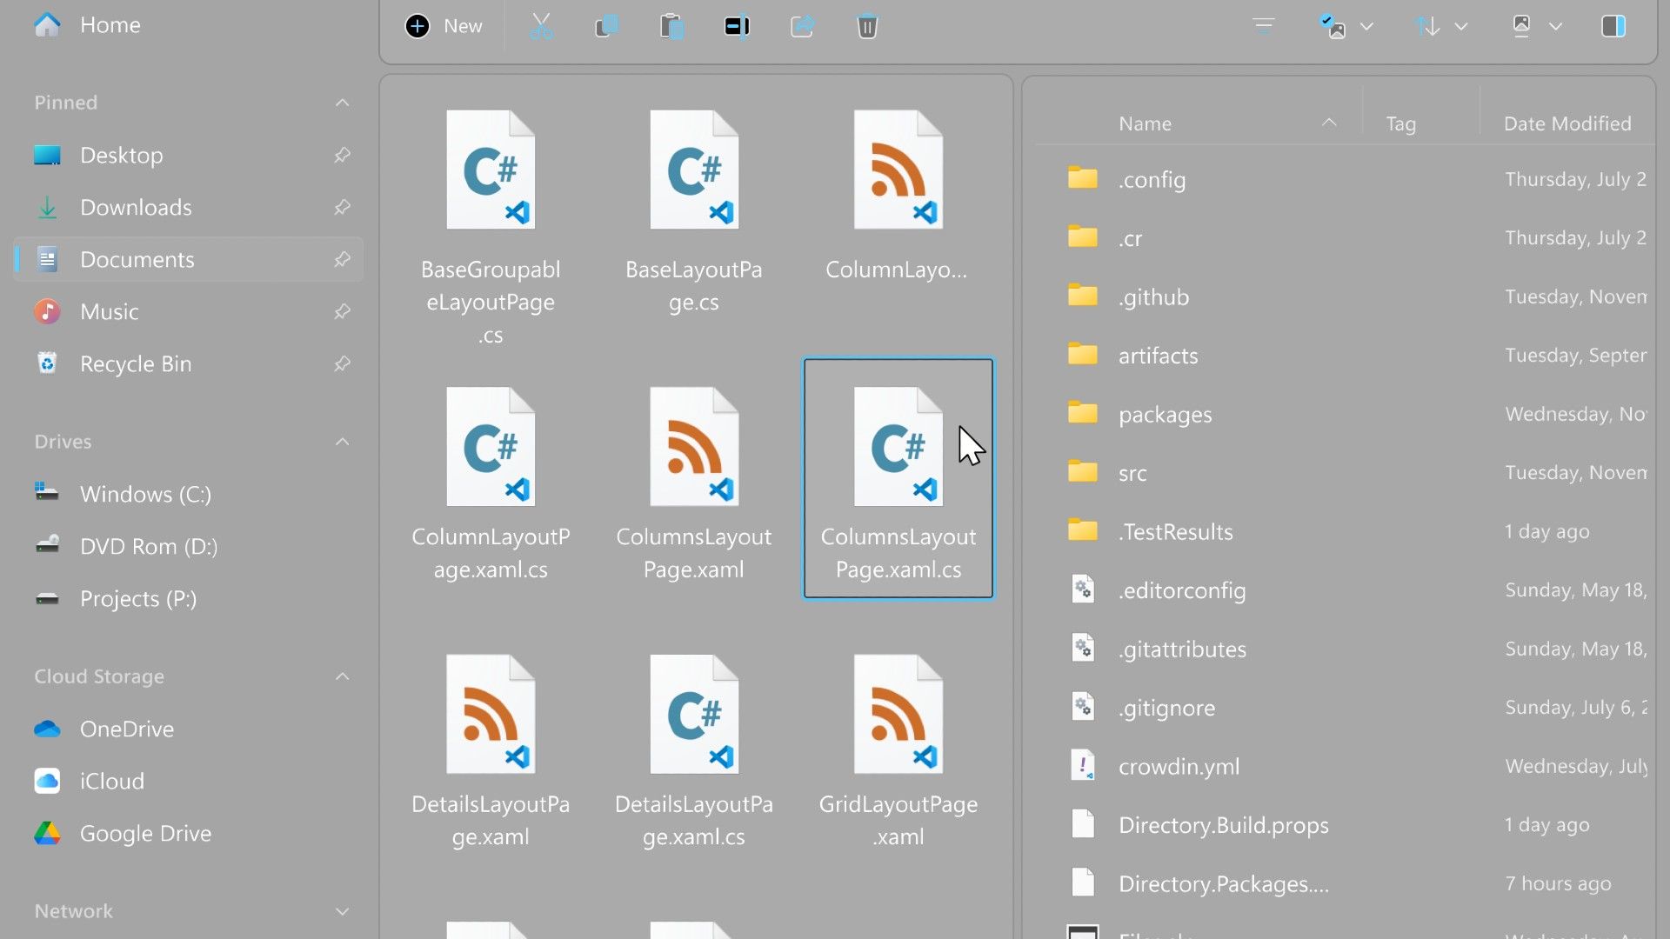Click the Layout icon in the toolbar
The height and width of the screenshot is (939, 1670).
1521,26
